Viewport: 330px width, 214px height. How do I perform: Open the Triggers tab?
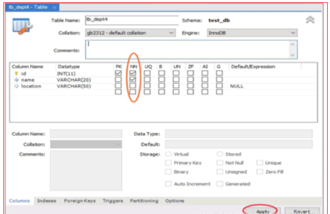(x=113, y=201)
